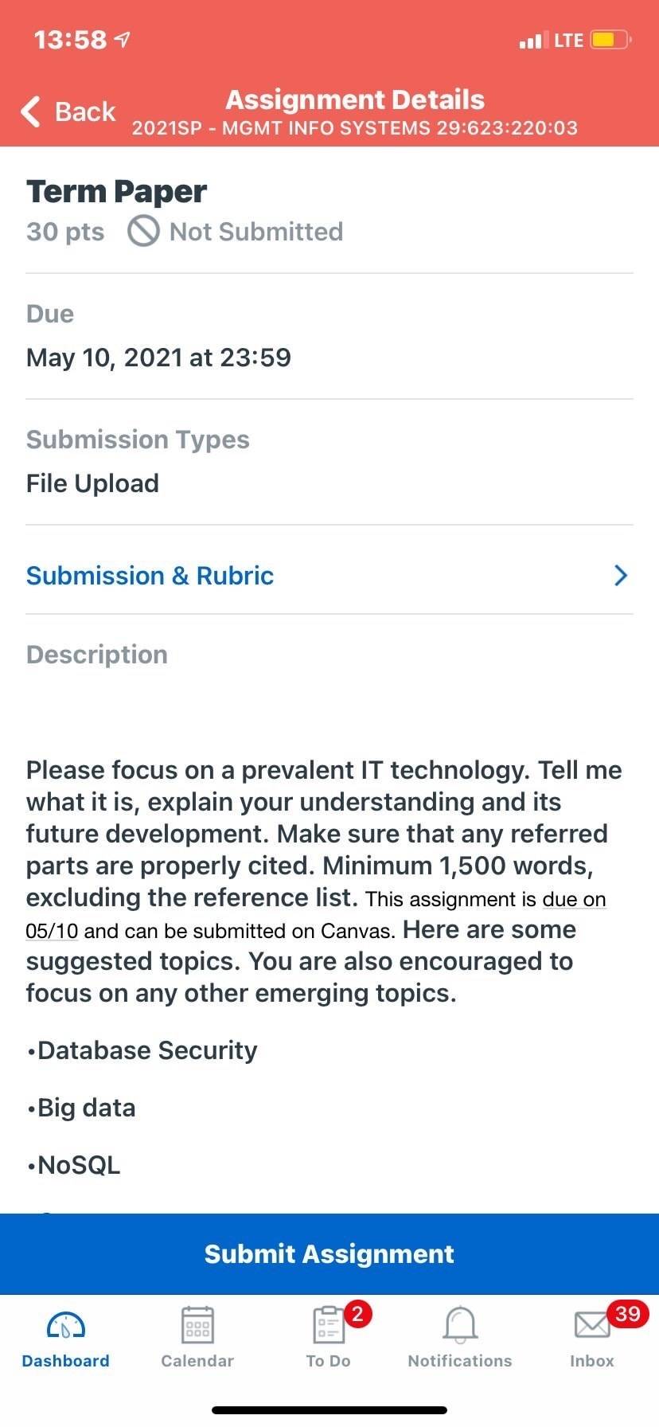The width and height of the screenshot is (659, 1427).
Task: Select the Notifications tab label
Action: click(460, 1361)
